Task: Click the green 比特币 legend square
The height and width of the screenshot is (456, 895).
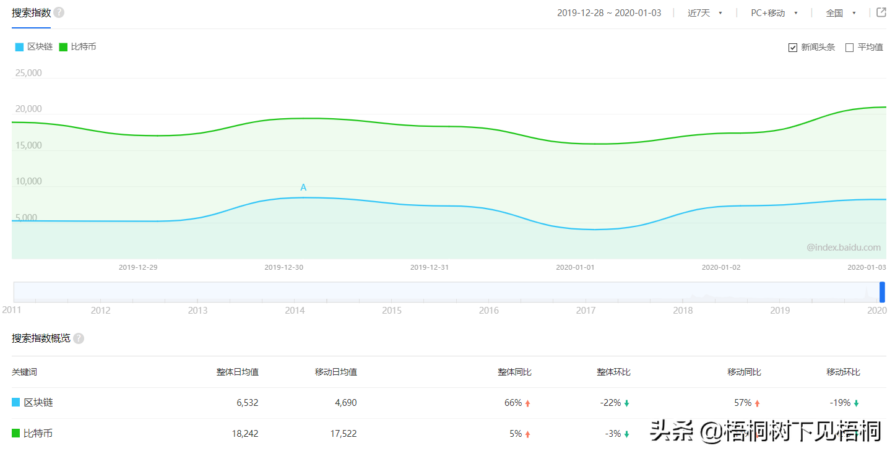Action: point(63,47)
